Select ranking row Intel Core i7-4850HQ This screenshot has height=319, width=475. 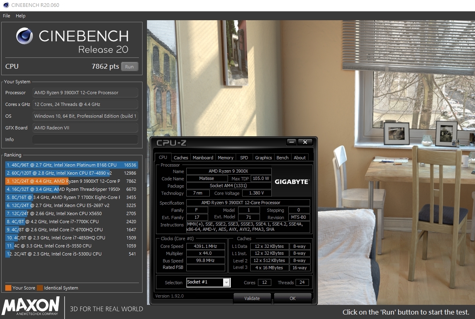tap(72, 238)
